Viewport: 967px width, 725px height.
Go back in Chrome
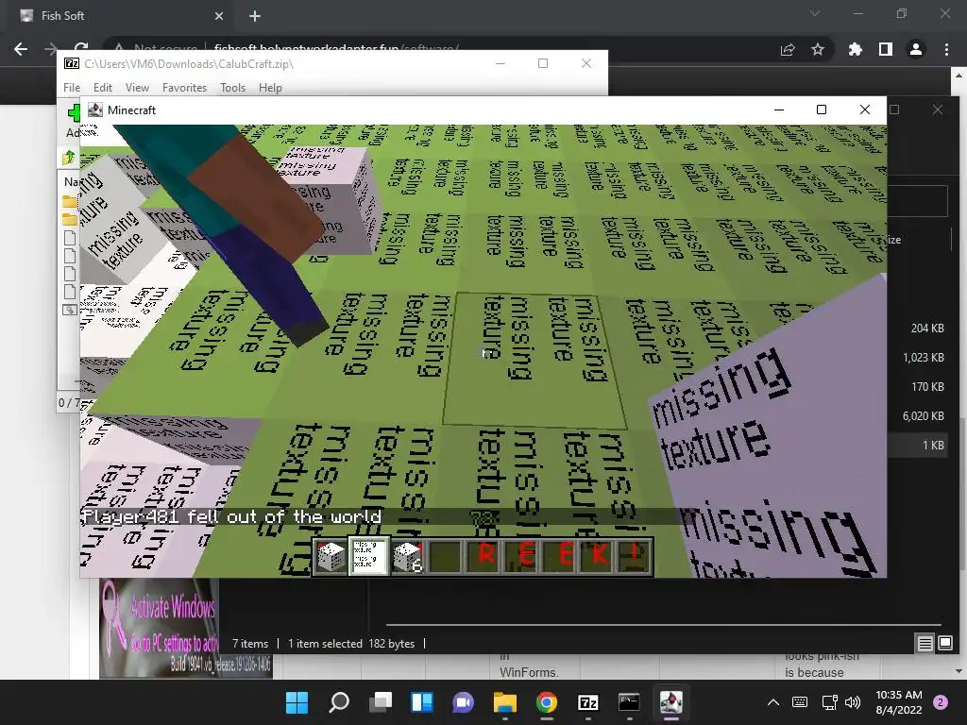tap(21, 49)
